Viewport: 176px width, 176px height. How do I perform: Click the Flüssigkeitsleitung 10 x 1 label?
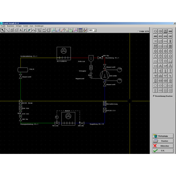click(29, 124)
